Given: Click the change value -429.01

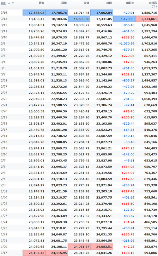Looking at the screenshot, I should [128, 13].
